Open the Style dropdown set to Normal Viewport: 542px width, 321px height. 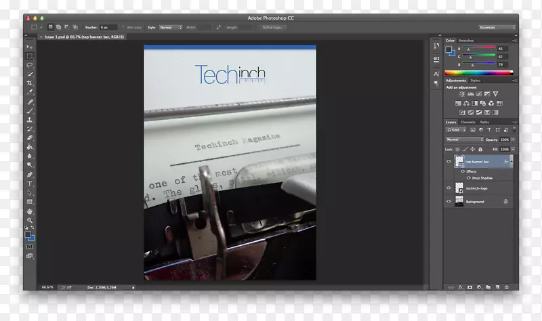pos(171,27)
